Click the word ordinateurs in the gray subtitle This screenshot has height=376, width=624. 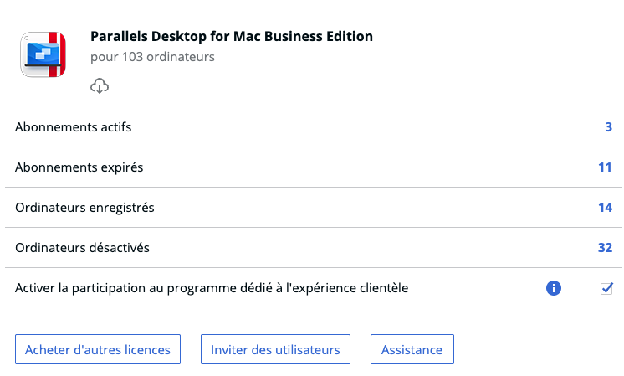pos(181,57)
